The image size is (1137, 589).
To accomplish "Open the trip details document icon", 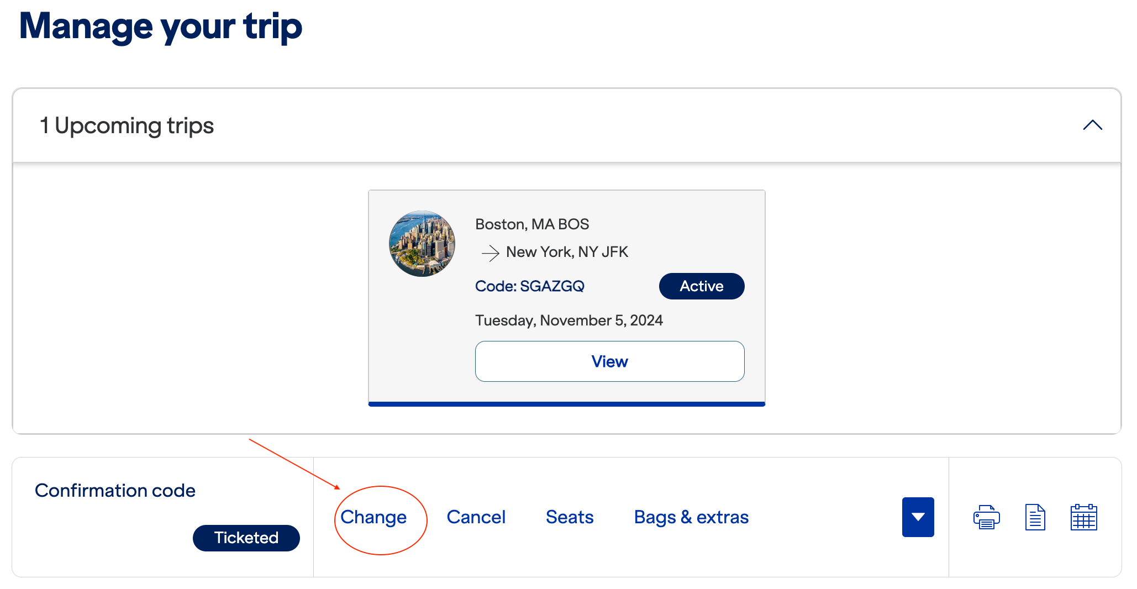I will tap(1036, 517).
